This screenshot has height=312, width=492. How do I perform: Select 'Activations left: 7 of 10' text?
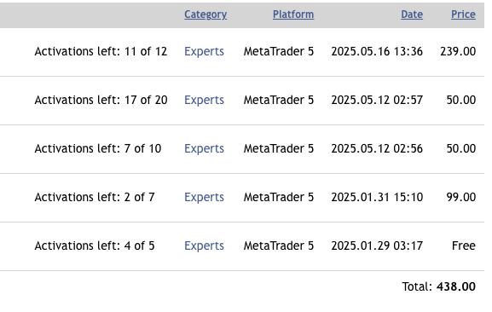click(98, 148)
